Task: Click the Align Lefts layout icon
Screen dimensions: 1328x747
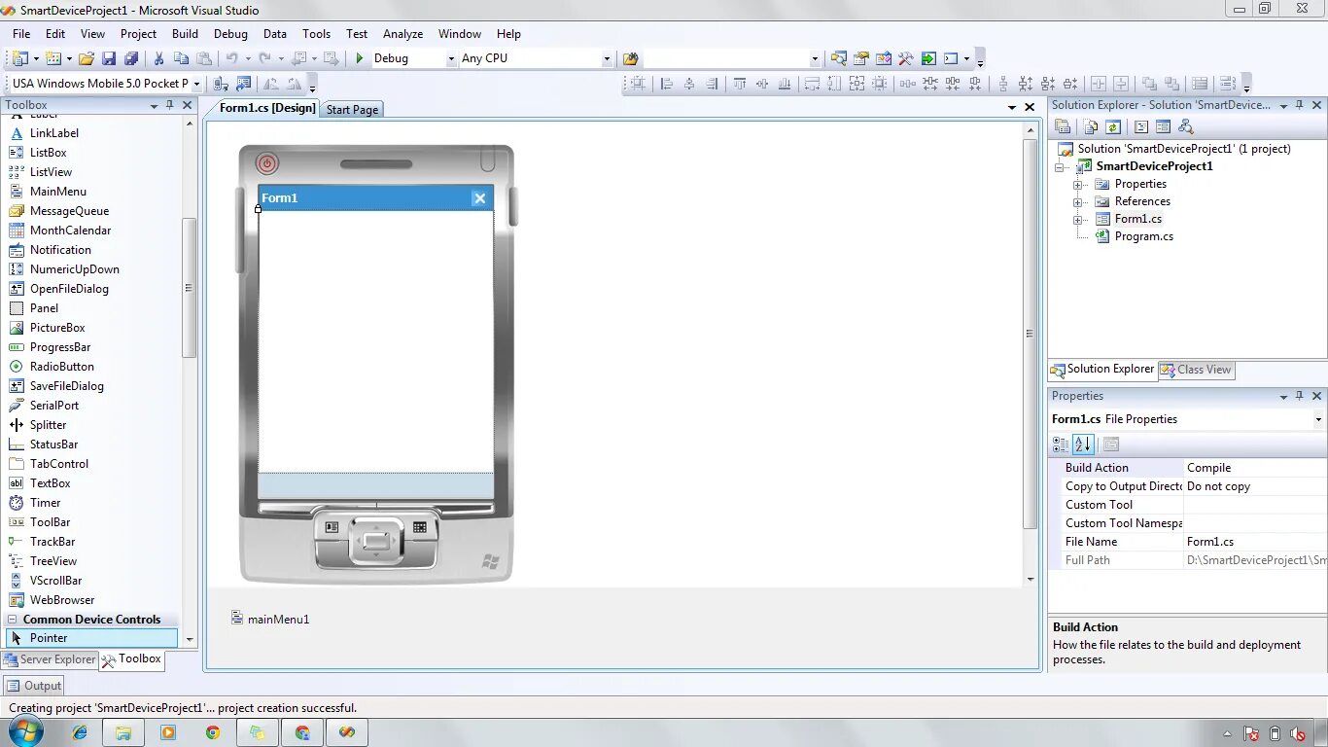Action: click(667, 84)
